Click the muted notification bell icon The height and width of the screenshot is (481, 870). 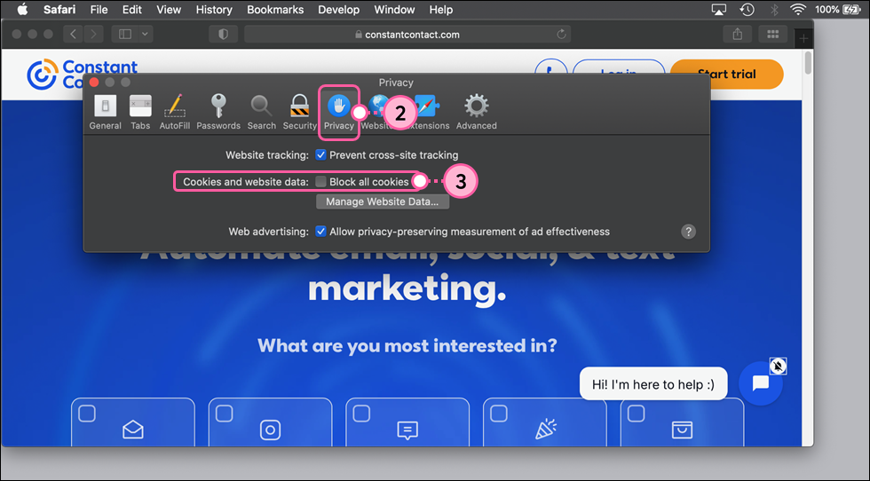[x=778, y=367]
